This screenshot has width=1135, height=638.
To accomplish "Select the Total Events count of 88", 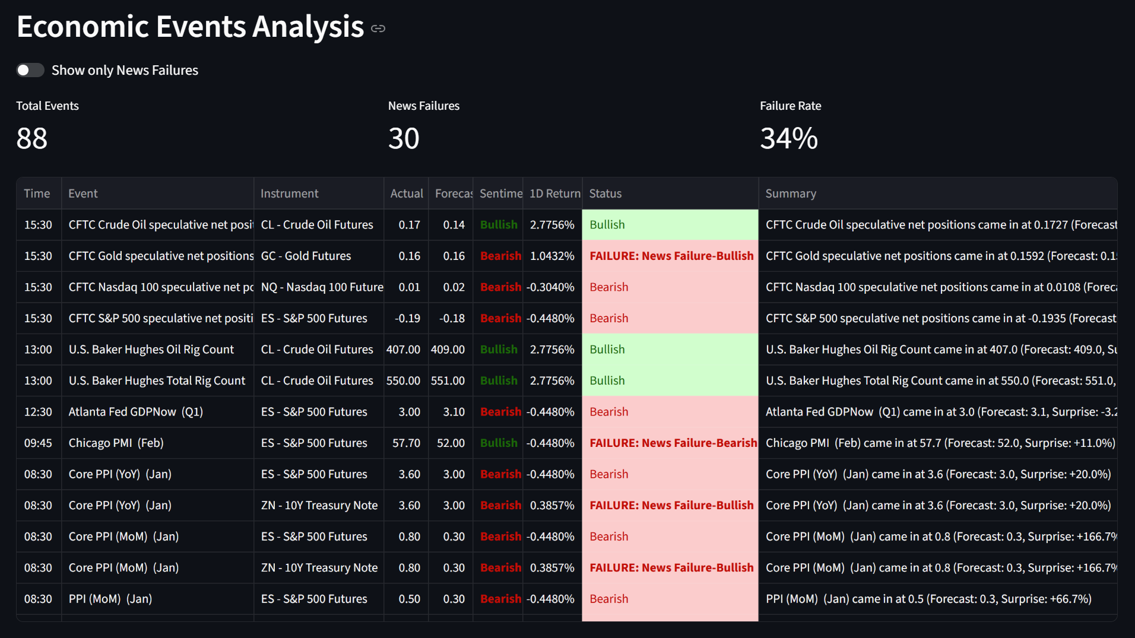I will 31,139.
